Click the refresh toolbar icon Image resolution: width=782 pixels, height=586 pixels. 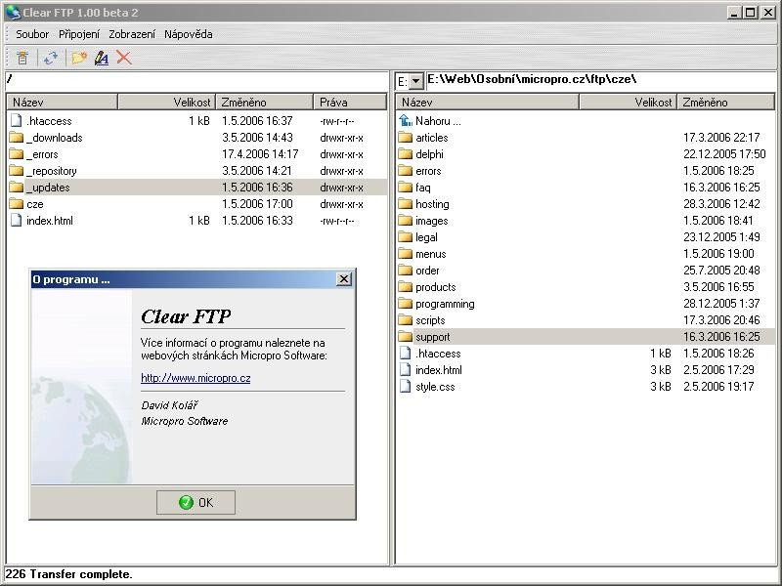51,58
